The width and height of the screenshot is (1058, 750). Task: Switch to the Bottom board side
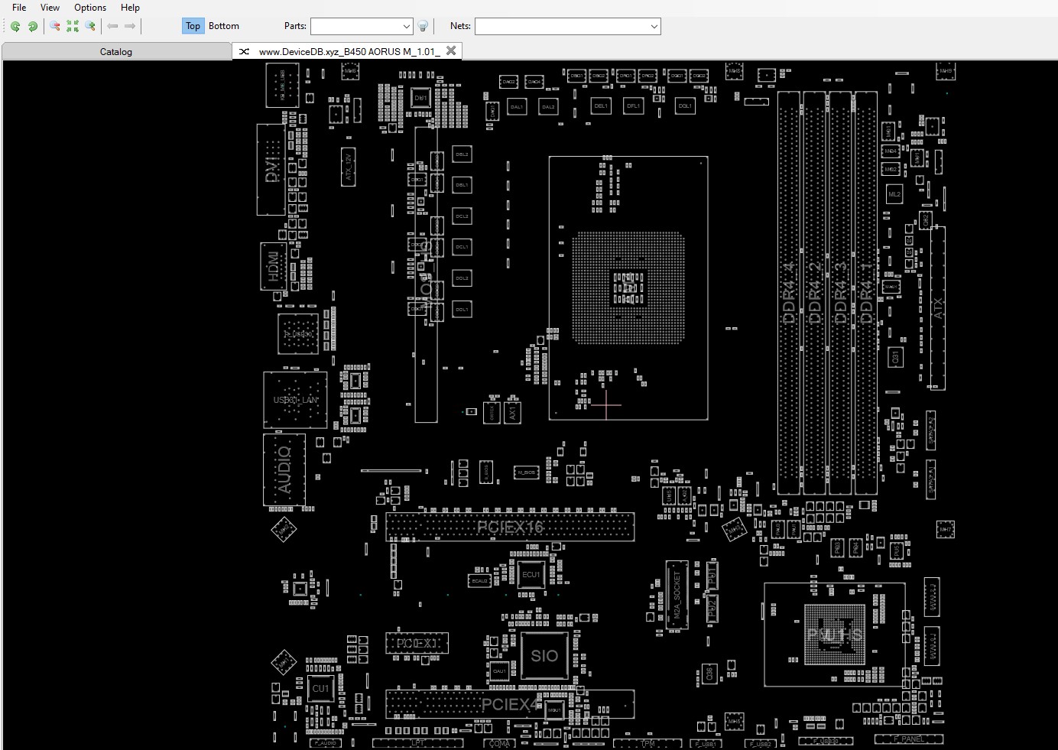coord(224,26)
